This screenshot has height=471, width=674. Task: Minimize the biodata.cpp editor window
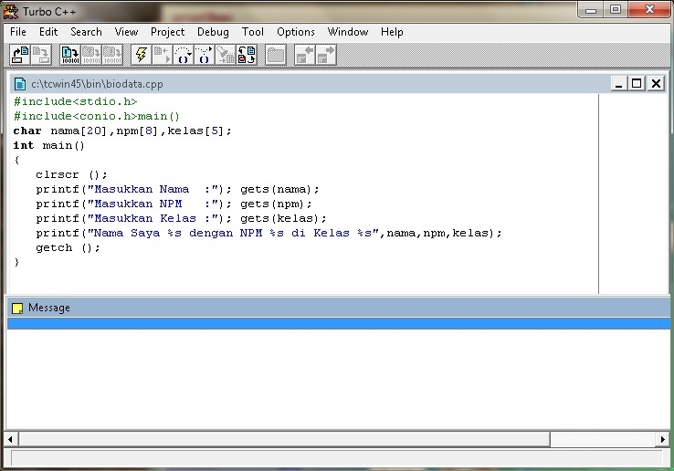click(618, 83)
